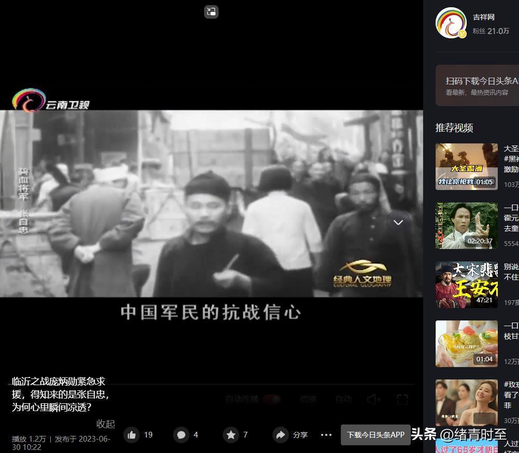Open the 吉祥网 channel avatar

pyautogui.click(x=451, y=23)
